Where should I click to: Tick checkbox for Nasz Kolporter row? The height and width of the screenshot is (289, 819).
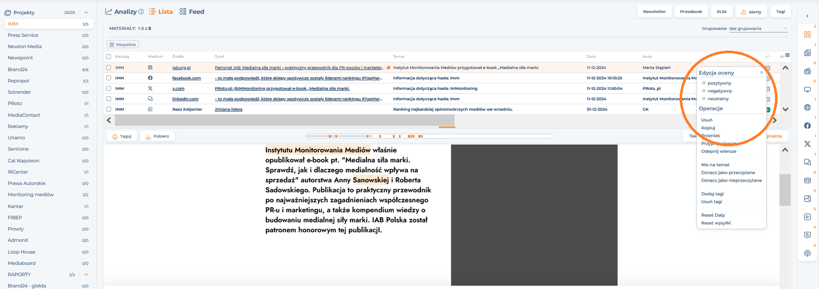109,109
